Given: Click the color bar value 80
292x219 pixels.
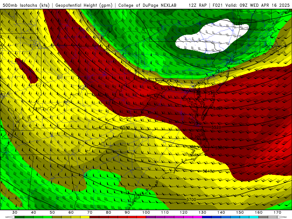Looking at the screenshot, I should 108,212.
